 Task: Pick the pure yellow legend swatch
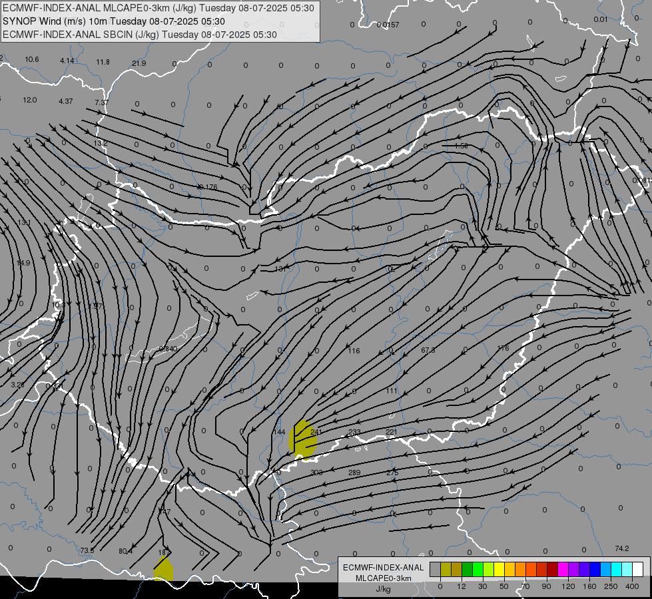499,569
